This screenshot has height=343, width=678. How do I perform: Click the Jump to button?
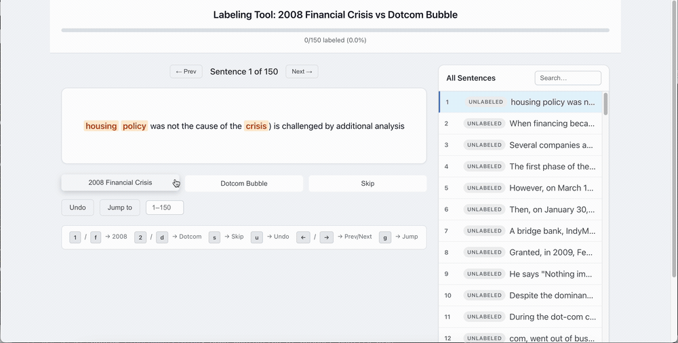(x=120, y=207)
